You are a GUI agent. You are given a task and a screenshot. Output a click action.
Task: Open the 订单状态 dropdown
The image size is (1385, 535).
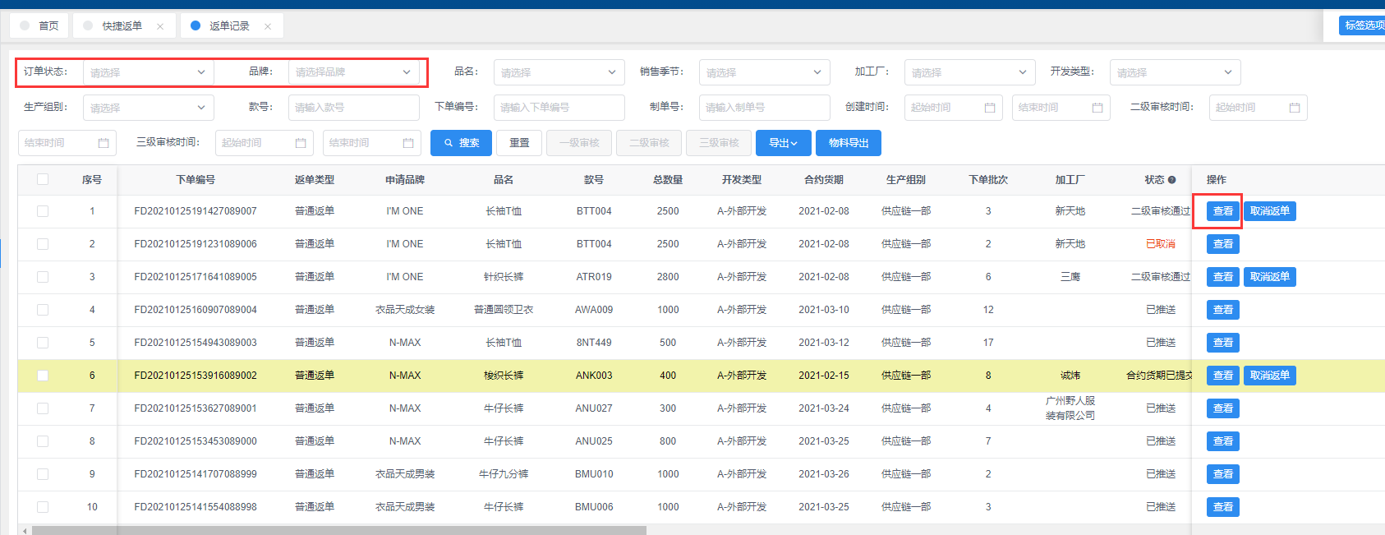[x=148, y=72]
